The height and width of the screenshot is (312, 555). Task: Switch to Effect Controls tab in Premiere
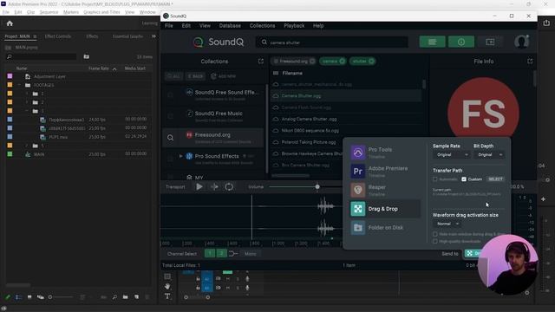[x=58, y=36]
